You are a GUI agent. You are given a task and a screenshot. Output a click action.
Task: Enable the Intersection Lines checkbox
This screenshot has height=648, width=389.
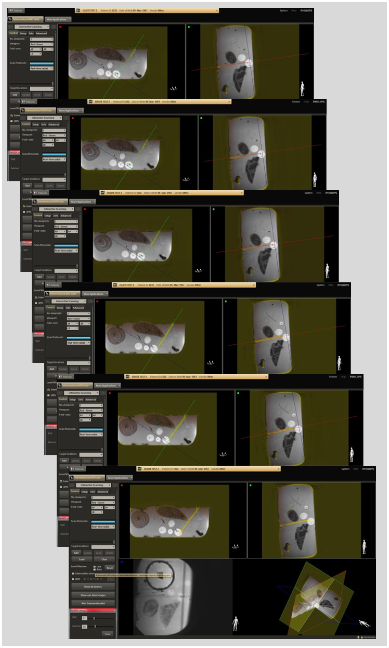click(x=73, y=574)
